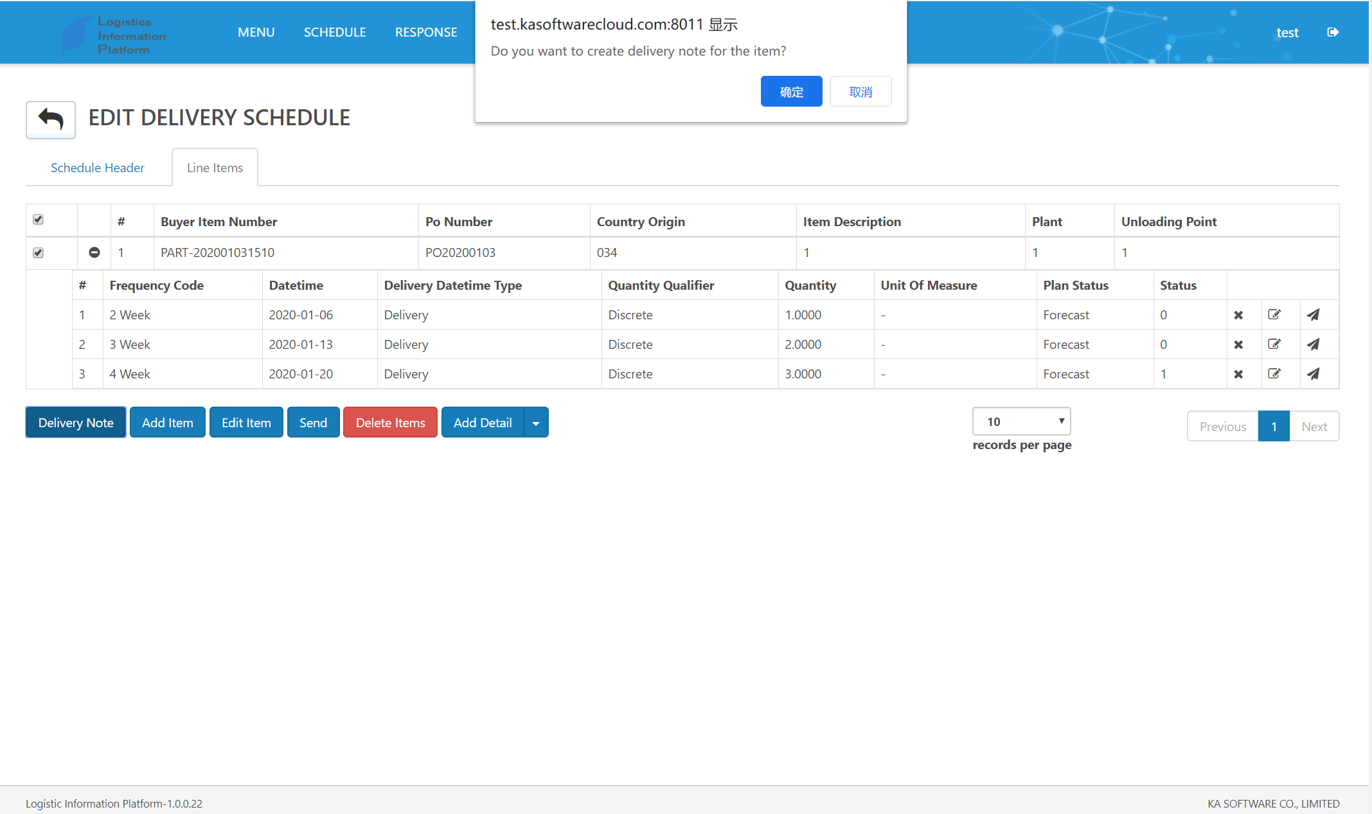1372x814 pixels.
Task: Open the RESPONSE navigation item
Action: (426, 32)
